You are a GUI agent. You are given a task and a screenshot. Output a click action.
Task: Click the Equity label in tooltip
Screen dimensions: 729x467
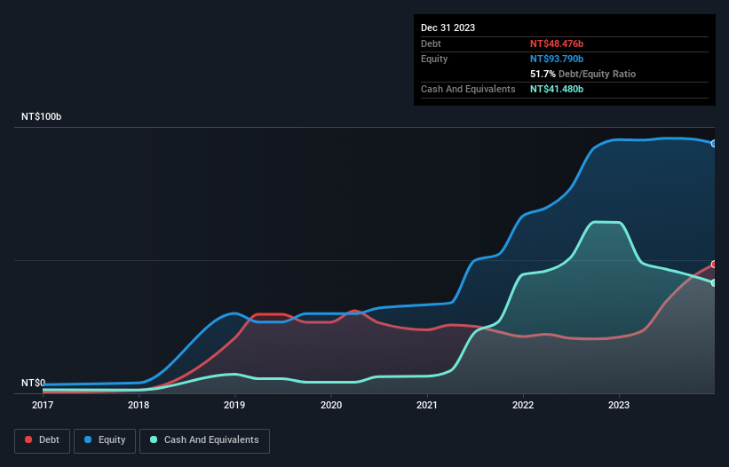(434, 59)
